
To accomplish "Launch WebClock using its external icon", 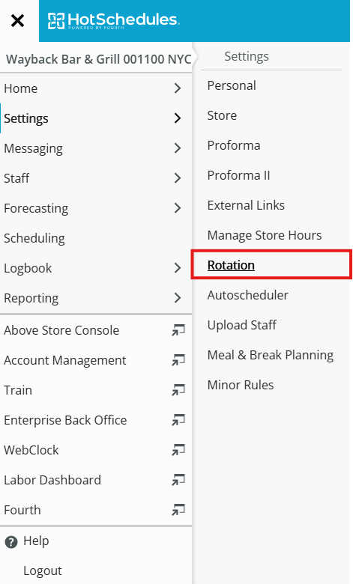I will pos(178,450).
